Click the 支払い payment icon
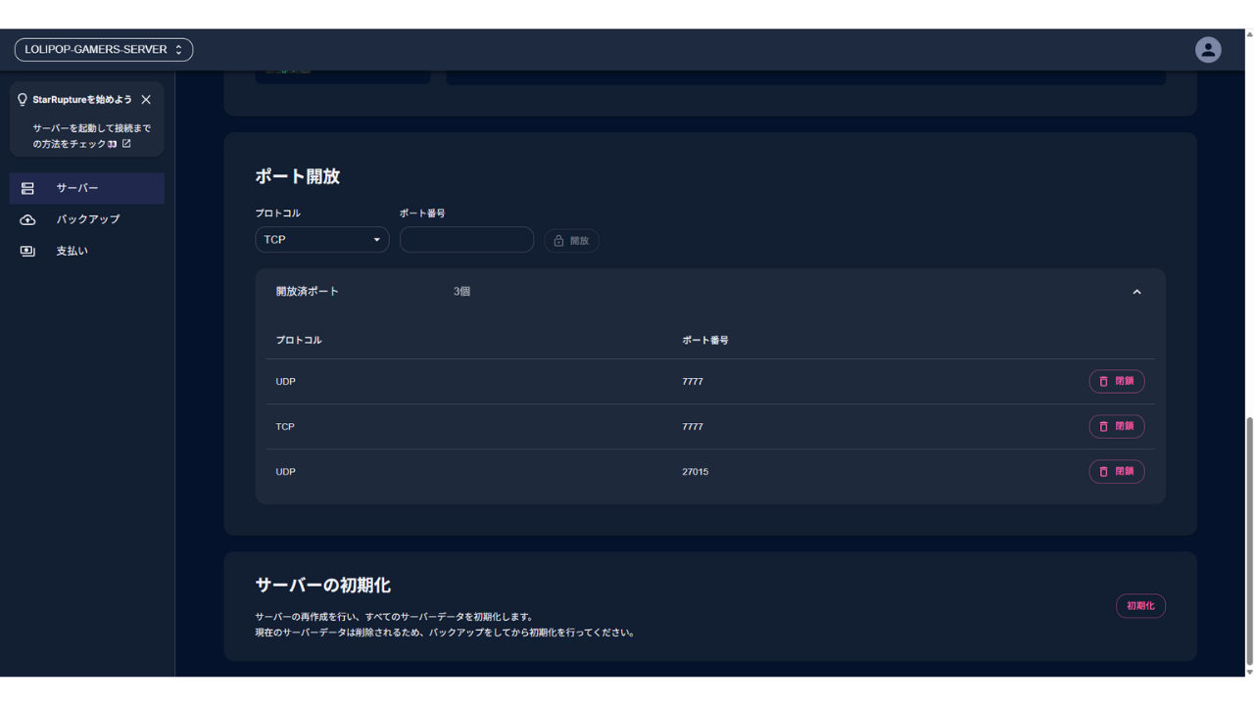The width and height of the screenshot is (1254, 705). tap(27, 251)
